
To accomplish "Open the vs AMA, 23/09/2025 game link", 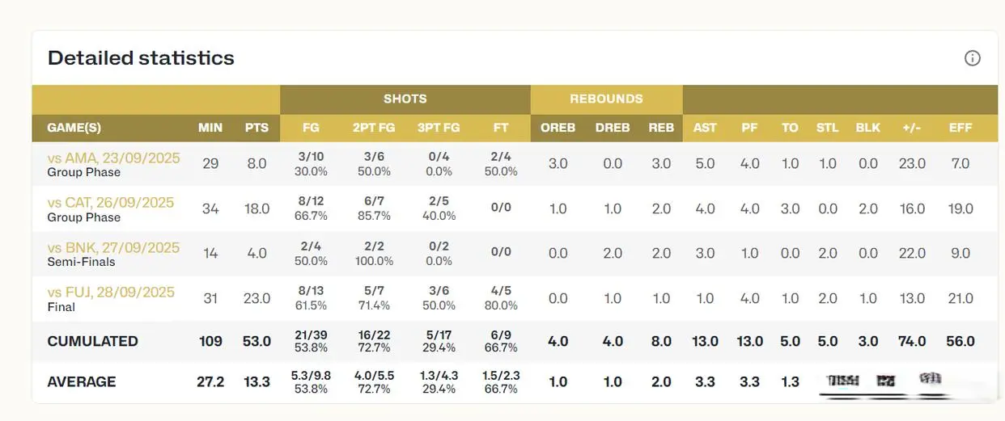I will (113, 158).
